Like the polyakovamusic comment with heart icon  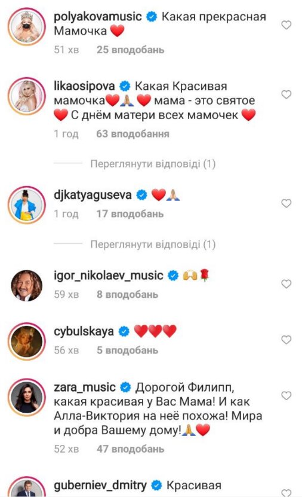286,25
